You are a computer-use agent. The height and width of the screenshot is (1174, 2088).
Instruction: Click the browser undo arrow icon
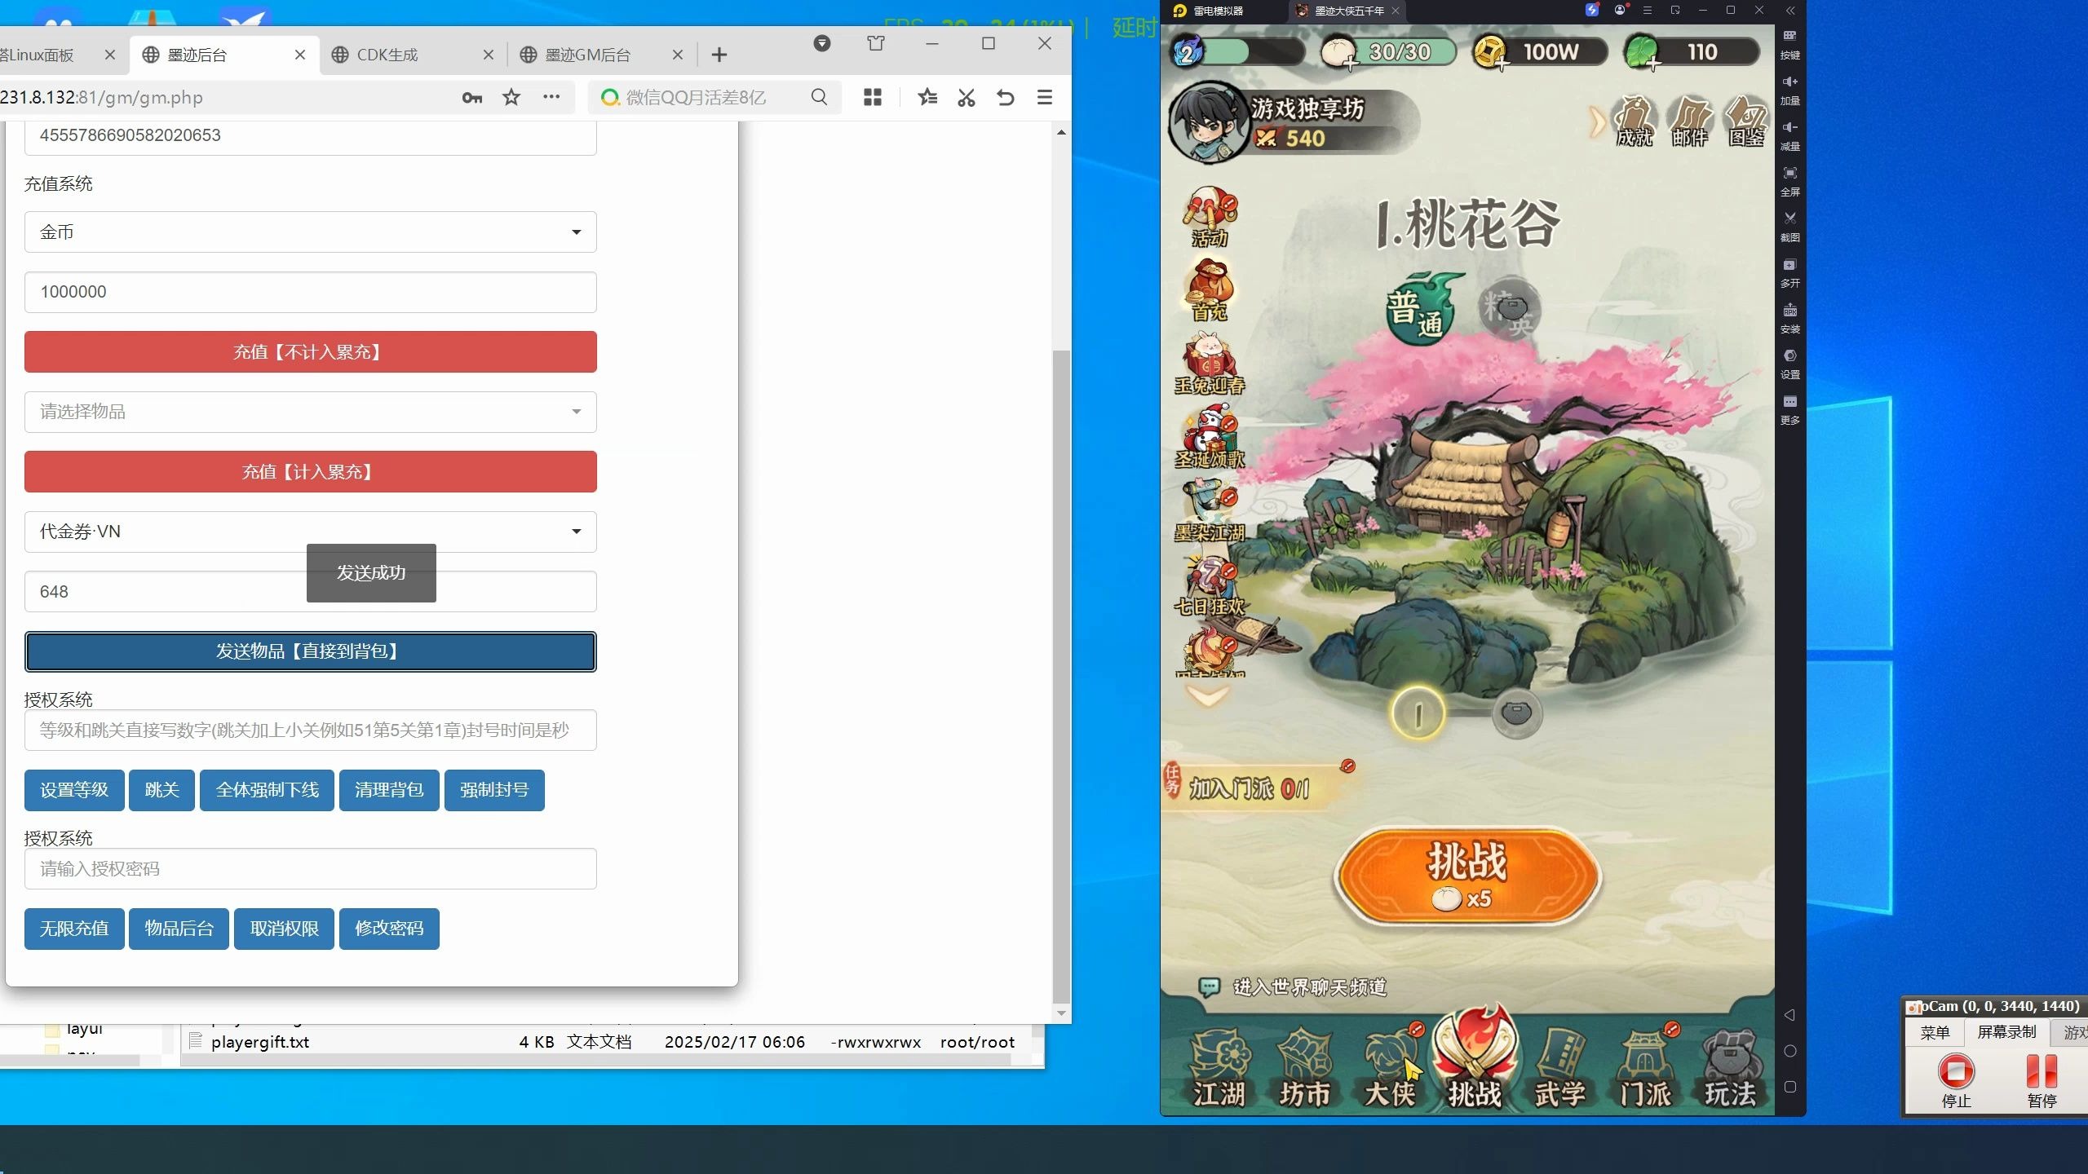1006,98
